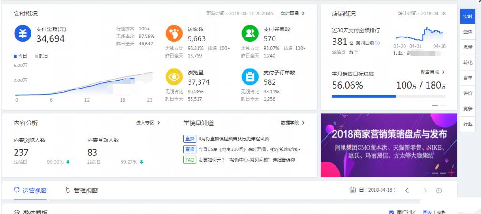Open 数据学院 link with chevron
The height and width of the screenshot is (214, 481).
(293, 123)
